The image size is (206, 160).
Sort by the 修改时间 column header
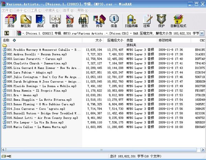click(x=174, y=40)
